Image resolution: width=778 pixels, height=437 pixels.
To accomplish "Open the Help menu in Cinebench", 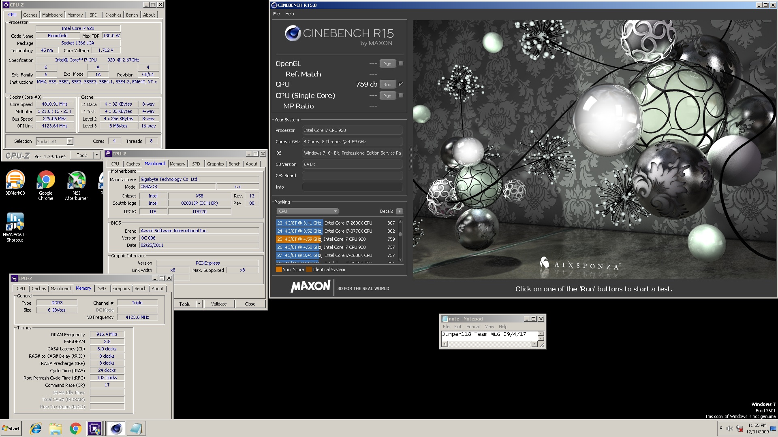I will pos(289,14).
